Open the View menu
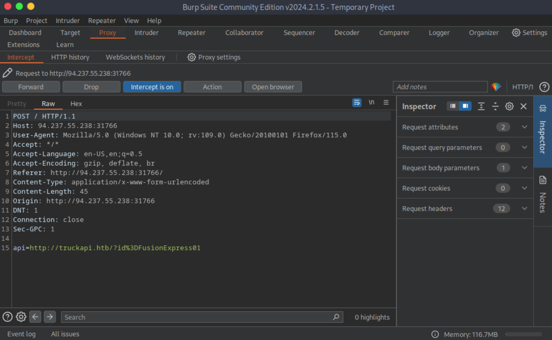This screenshot has width=552, height=340. tap(131, 21)
